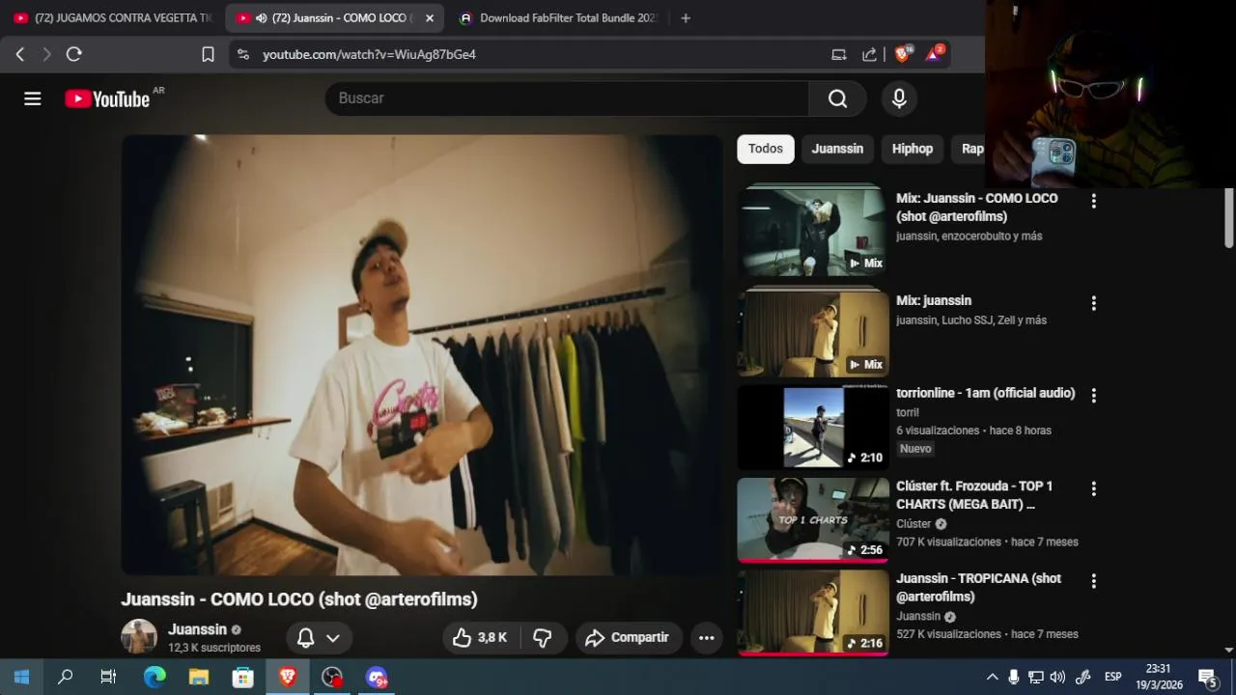This screenshot has width=1236, height=695.
Task: Close the Juanssin - COMO LOCO tab
Action: [x=429, y=17]
